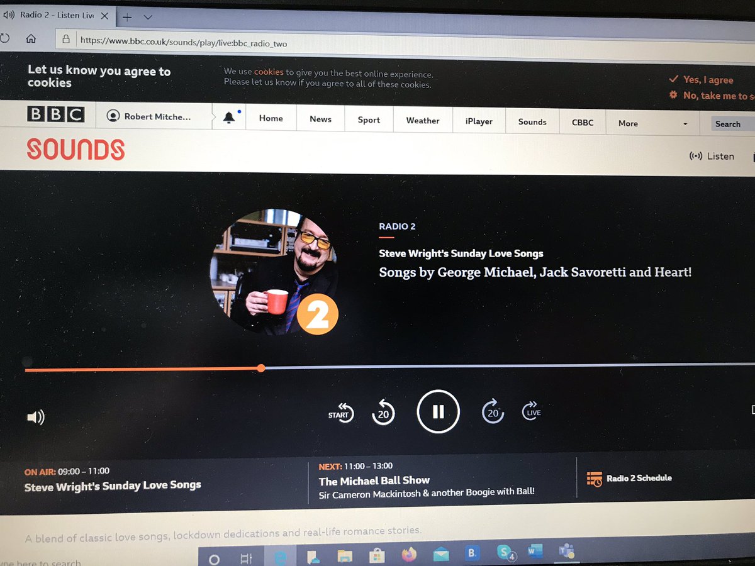Click the SOUNDS logo

(75, 150)
